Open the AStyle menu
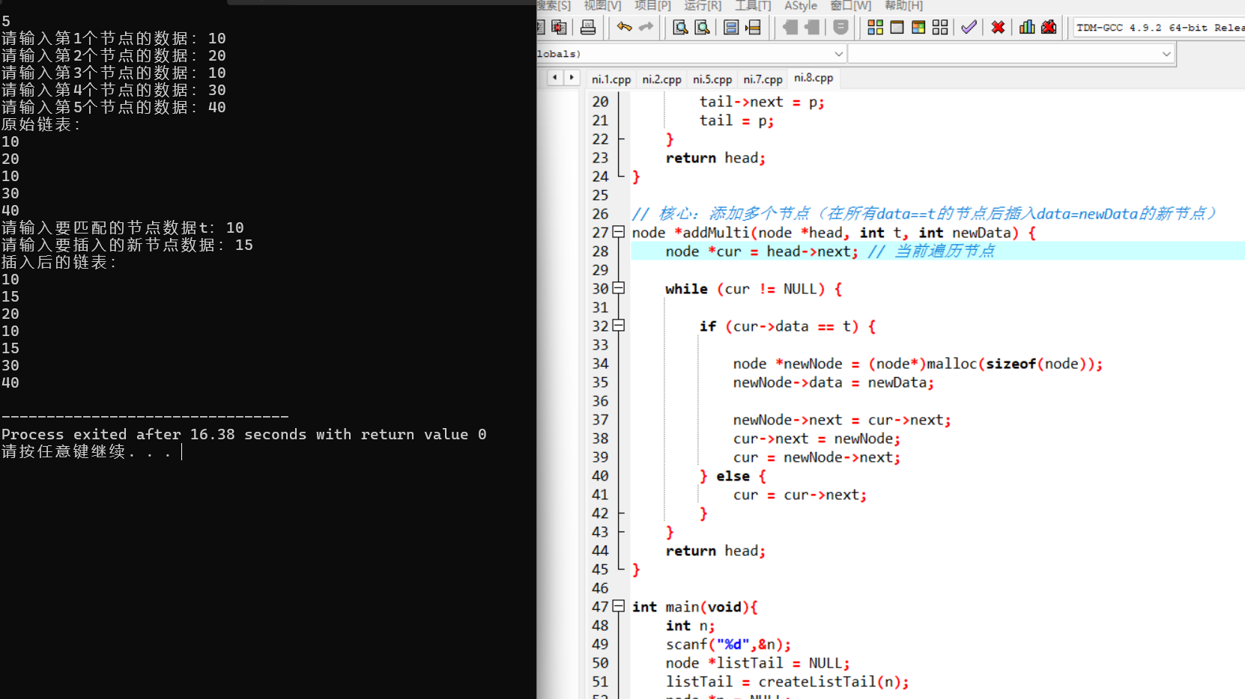Viewport: 1245px width, 699px height. (x=801, y=6)
